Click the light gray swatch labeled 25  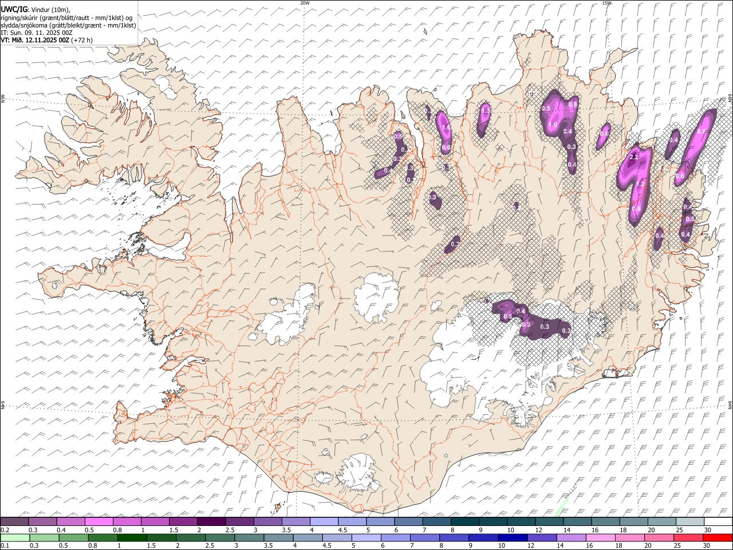(x=689, y=521)
